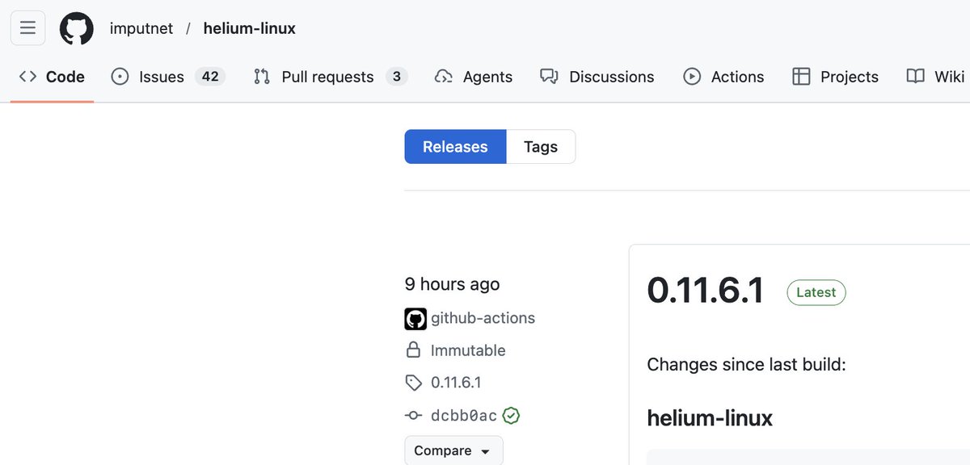Switch to the Code tab

coord(52,77)
